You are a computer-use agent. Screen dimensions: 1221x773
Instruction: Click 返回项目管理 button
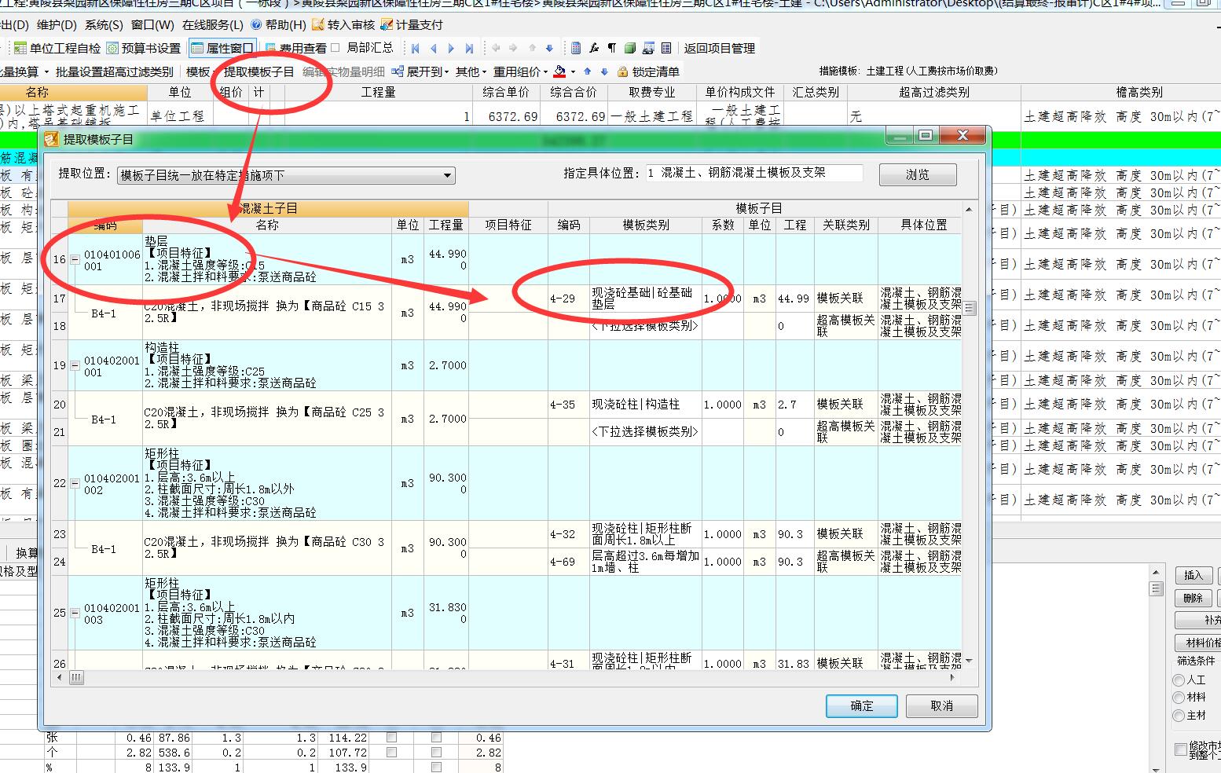coord(719,48)
